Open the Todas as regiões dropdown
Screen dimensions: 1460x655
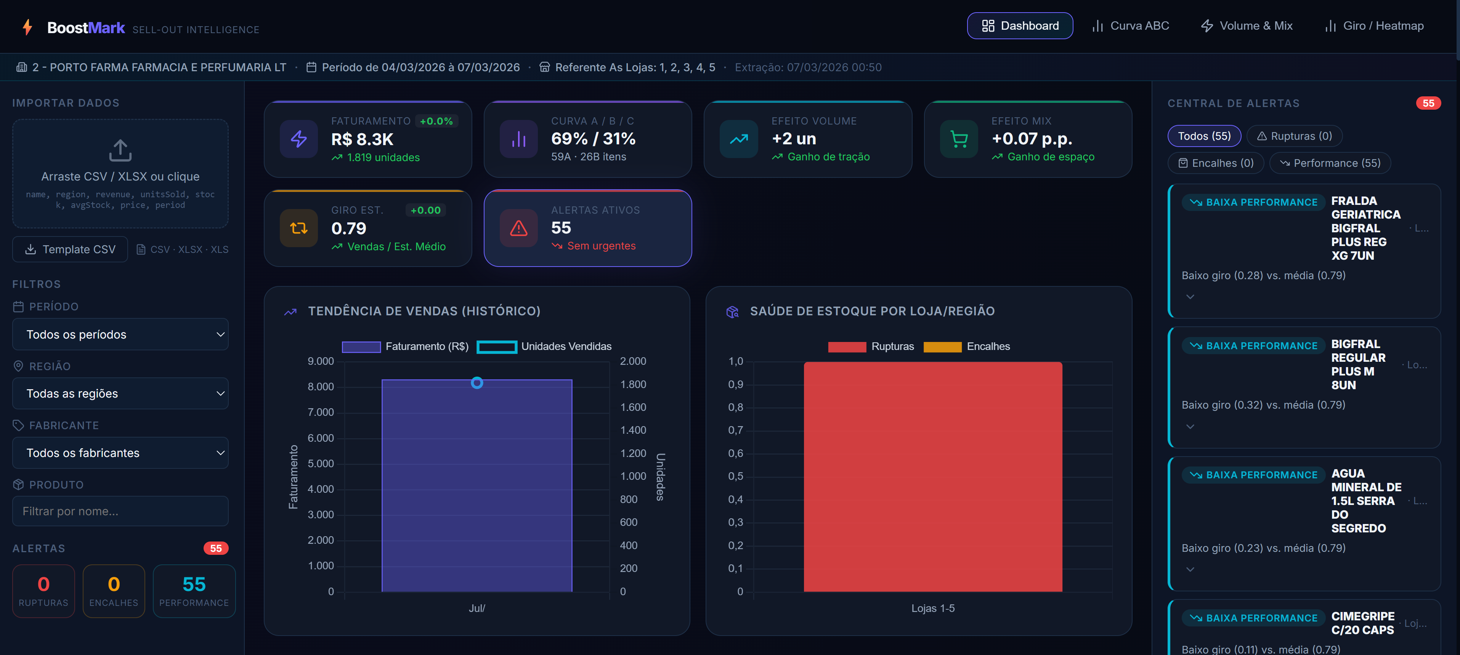click(120, 393)
